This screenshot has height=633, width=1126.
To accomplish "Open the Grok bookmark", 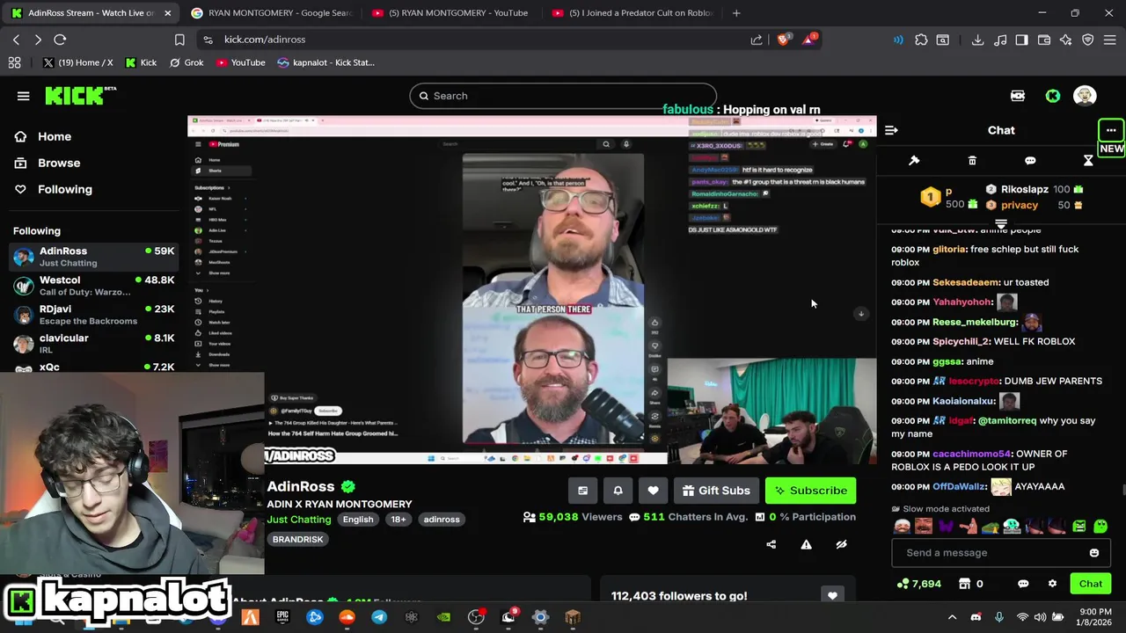I will pos(186,62).
